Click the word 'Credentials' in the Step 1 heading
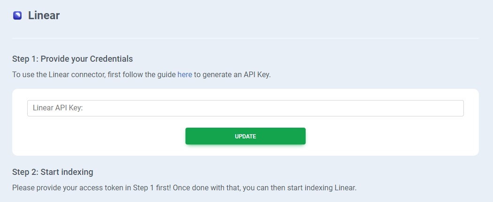The image size is (493, 202). pyautogui.click(x=111, y=59)
